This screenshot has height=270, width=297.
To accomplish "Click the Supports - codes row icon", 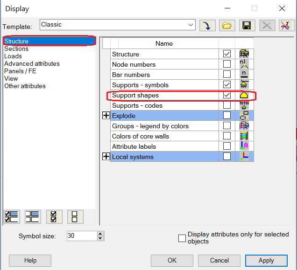I will click(x=244, y=105).
